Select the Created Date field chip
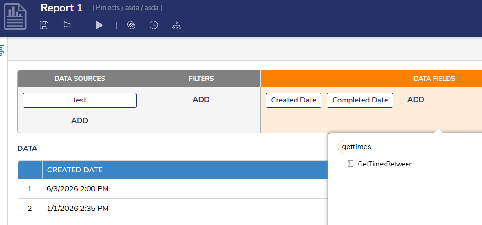The width and height of the screenshot is (482, 225). (x=294, y=100)
